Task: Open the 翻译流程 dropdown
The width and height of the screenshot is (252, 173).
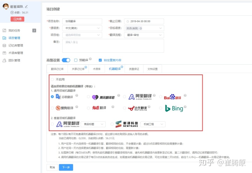Action: point(144,35)
